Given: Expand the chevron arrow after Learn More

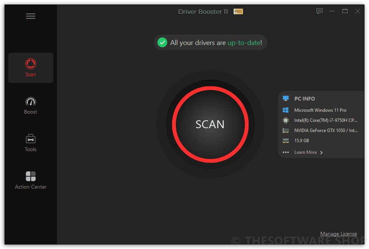Looking at the screenshot, I should [321, 153].
